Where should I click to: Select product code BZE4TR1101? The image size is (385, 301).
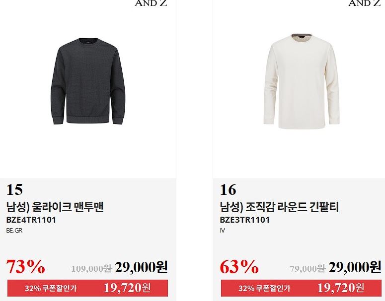pyautogui.click(x=31, y=220)
